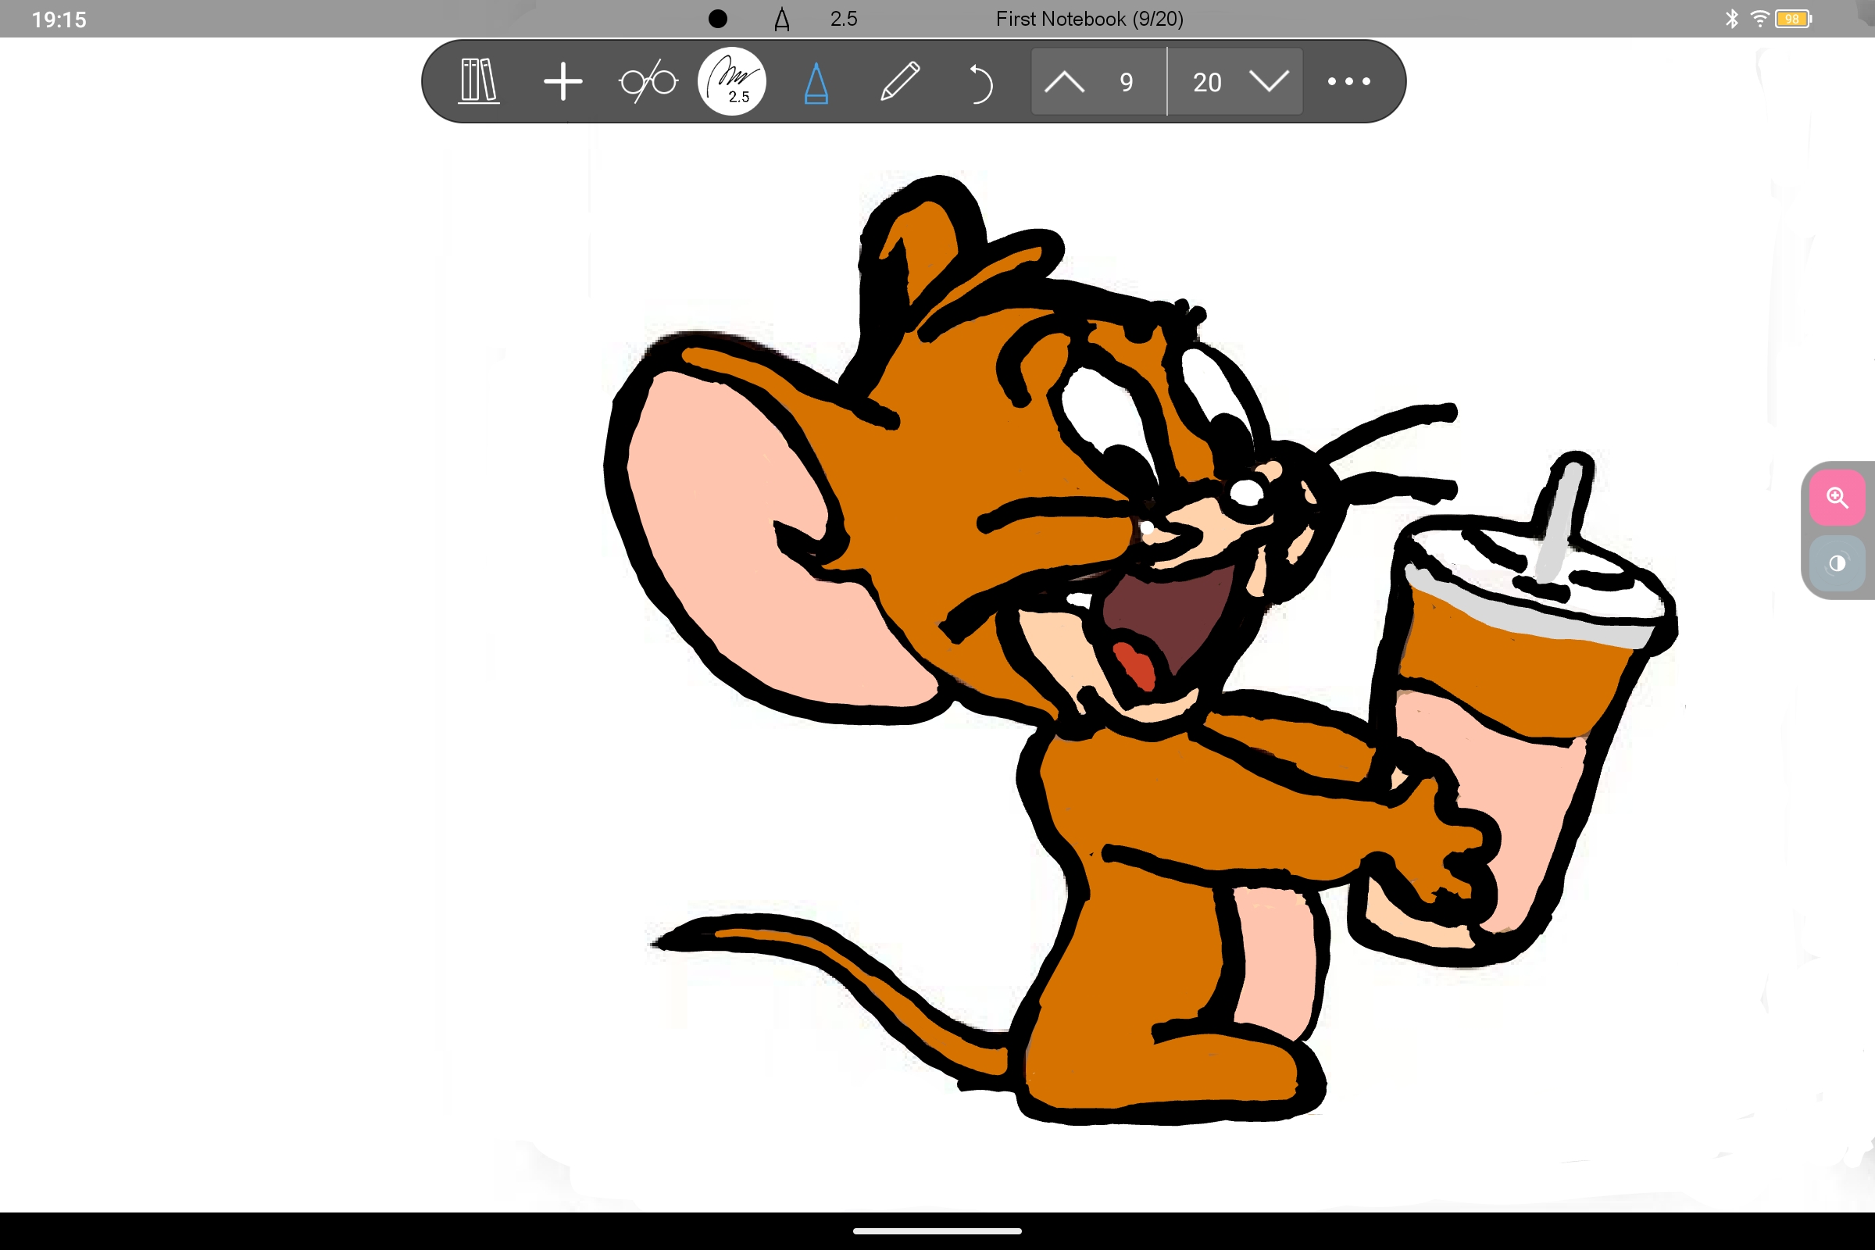1875x1250 pixels.
Task: Tap the home indicator bar
Action: point(937,1231)
